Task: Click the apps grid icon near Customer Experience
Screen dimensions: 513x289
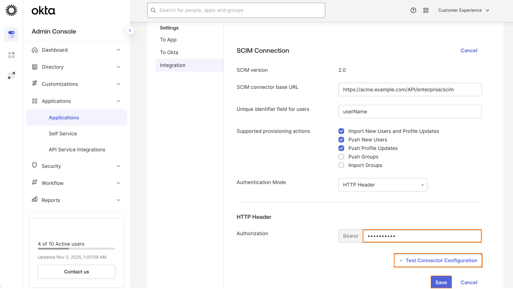Action: click(x=426, y=10)
